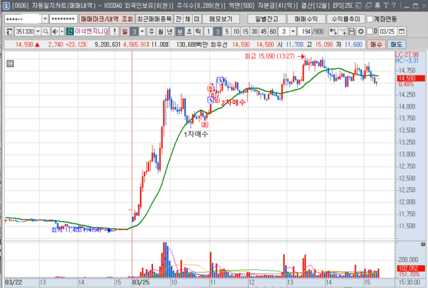The width and height of the screenshot is (428, 288).
Task: Toggle the D date checkbox
Action: click(369, 31)
